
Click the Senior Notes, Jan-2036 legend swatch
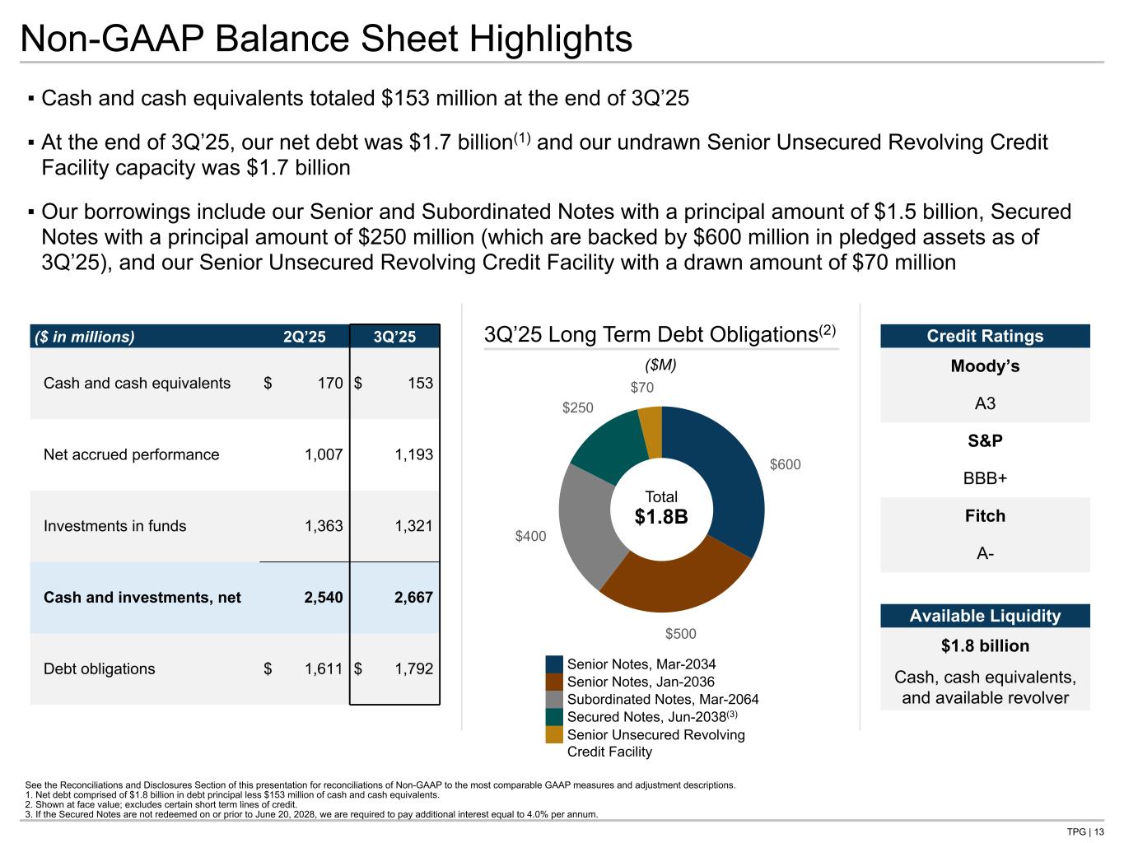(x=554, y=682)
